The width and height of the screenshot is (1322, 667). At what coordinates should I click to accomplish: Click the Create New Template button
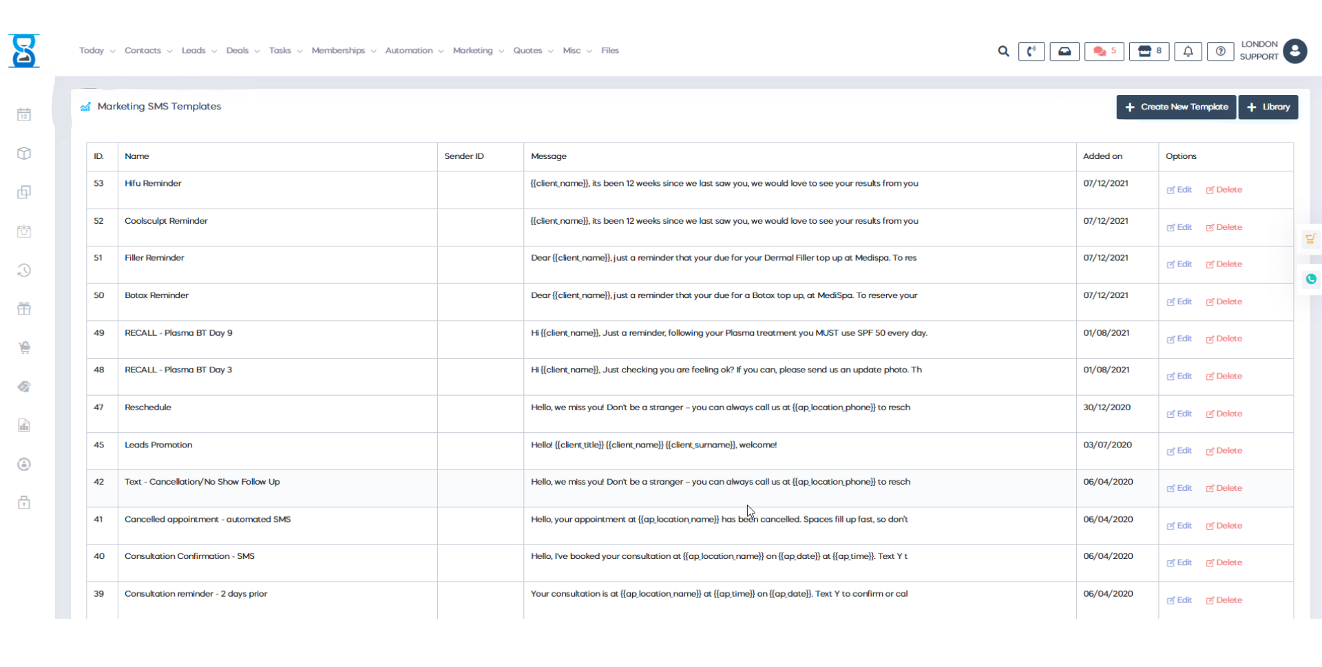click(1176, 107)
